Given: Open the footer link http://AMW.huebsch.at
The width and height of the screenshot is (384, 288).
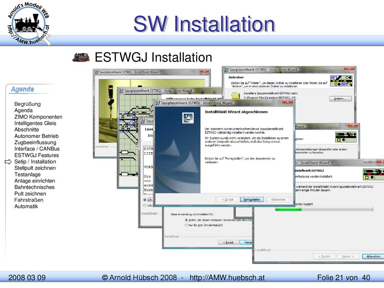Looking at the screenshot, I should pyautogui.click(x=227, y=278).
